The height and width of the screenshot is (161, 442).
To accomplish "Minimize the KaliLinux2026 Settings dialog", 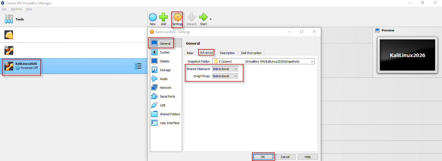I will pos(289,32).
